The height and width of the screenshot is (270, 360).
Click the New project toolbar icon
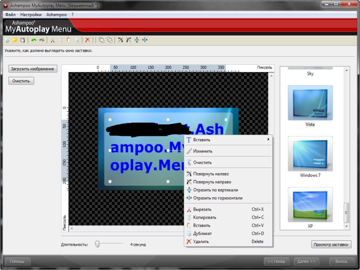click(7, 40)
